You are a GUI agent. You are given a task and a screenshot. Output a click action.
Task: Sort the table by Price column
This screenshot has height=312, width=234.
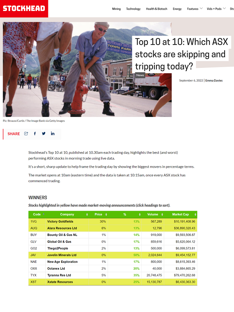pos(98,214)
